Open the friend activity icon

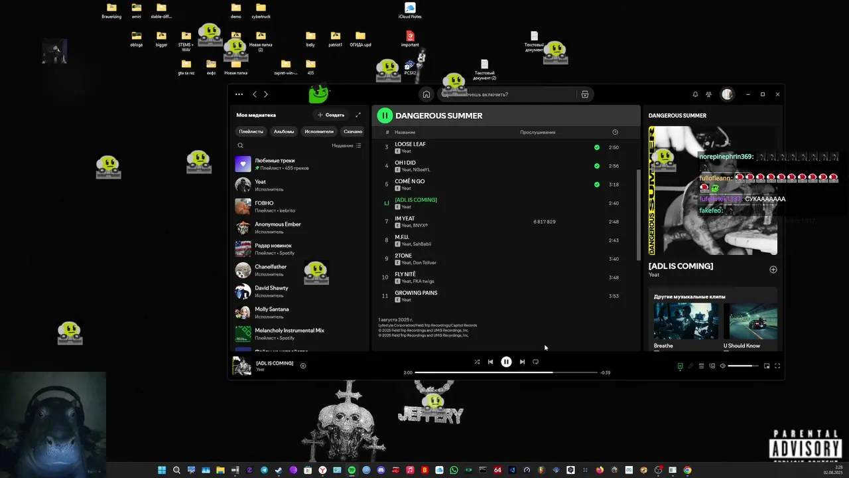[708, 94]
